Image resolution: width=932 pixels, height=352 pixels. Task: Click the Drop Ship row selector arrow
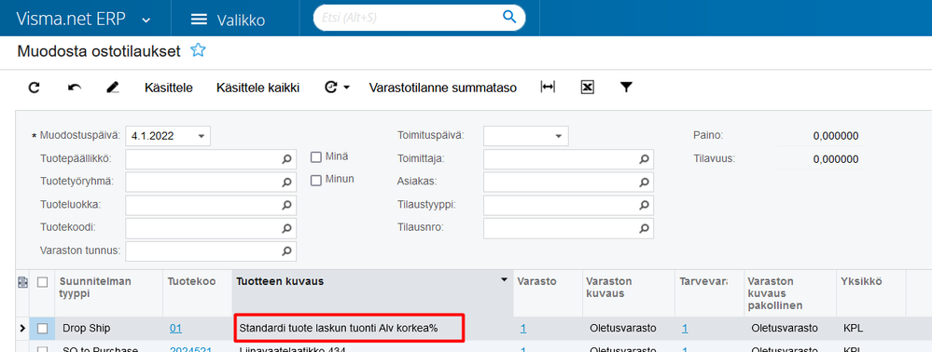[22, 328]
